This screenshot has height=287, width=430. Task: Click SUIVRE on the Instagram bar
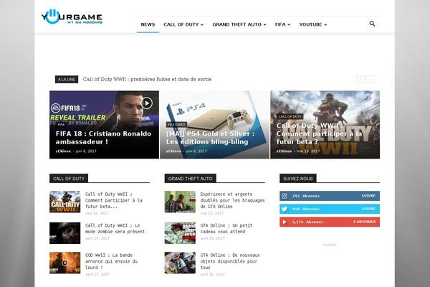(x=368, y=196)
